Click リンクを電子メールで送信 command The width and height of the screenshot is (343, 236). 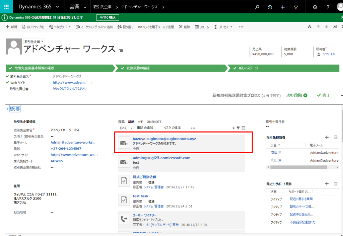[x=156, y=27]
